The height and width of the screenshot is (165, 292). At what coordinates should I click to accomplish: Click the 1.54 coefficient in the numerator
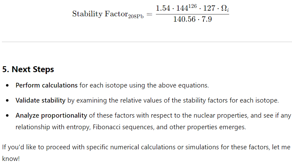point(163,8)
